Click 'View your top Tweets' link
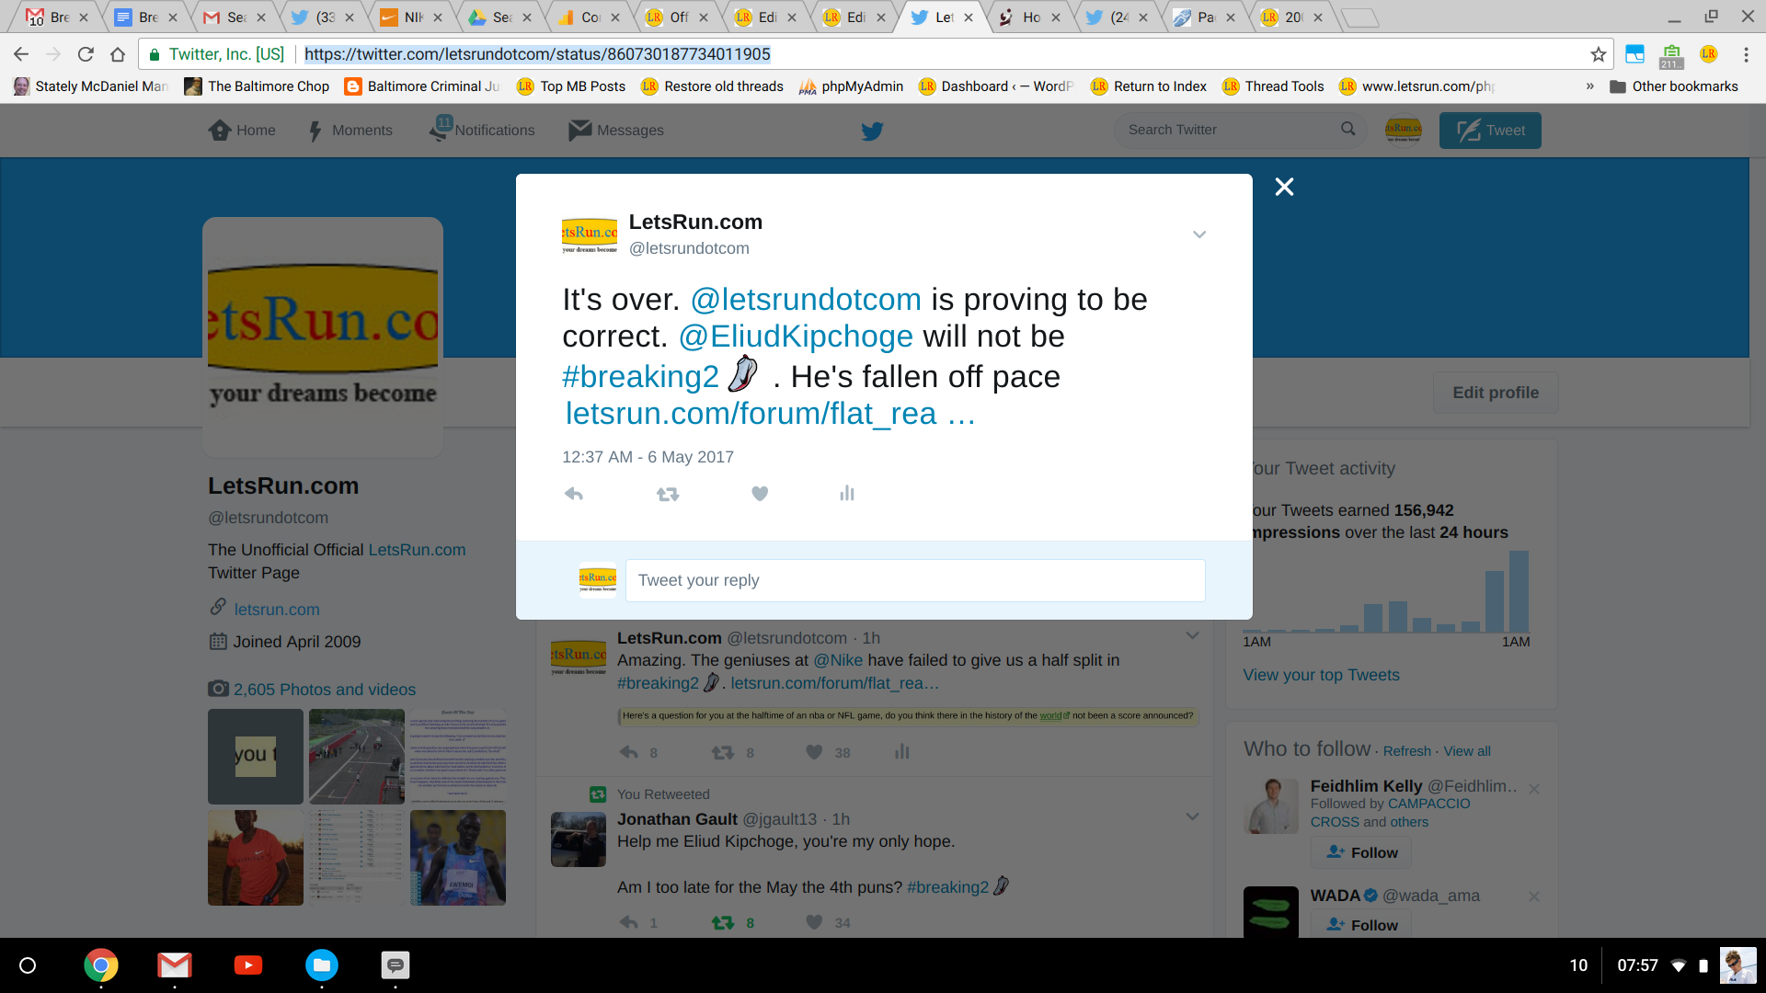The image size is (1766, 993). (x=1321, y=675)
